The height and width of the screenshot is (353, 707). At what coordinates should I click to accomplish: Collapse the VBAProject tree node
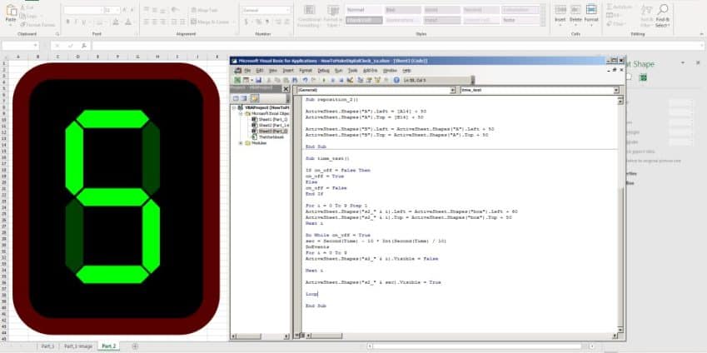tap(235, 107)
